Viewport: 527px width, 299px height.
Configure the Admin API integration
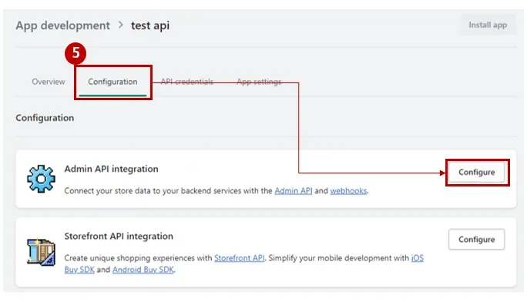[x=477, y=172]
